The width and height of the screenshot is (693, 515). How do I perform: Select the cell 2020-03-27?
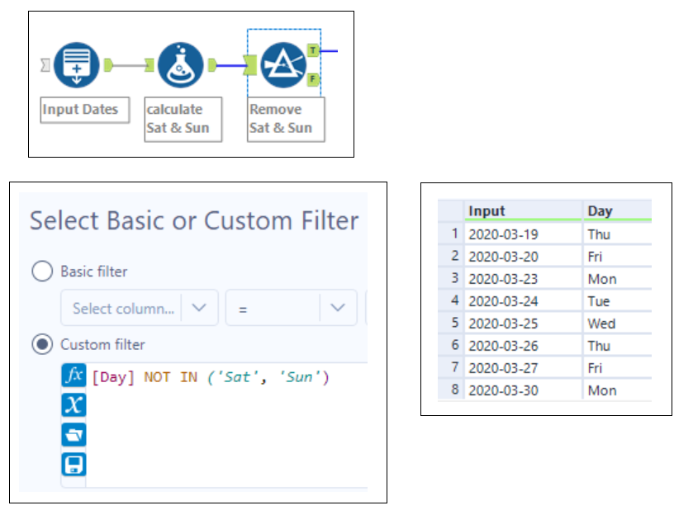point(523,368)
